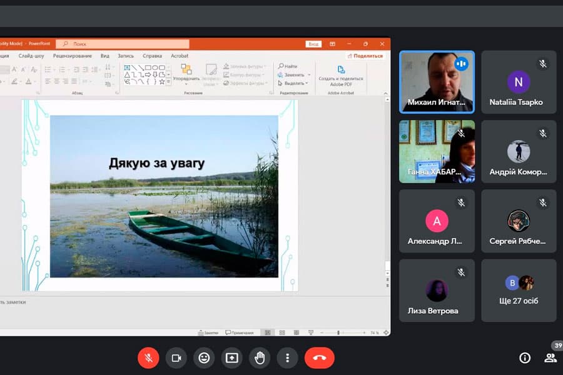The width and height of the screenshot is (563, 375).
Task: Click the Упорядочить arrange icon
Action: click(x=186, y=69)
